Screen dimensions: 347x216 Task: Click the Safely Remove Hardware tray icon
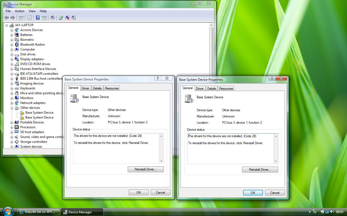pos(314,212)
